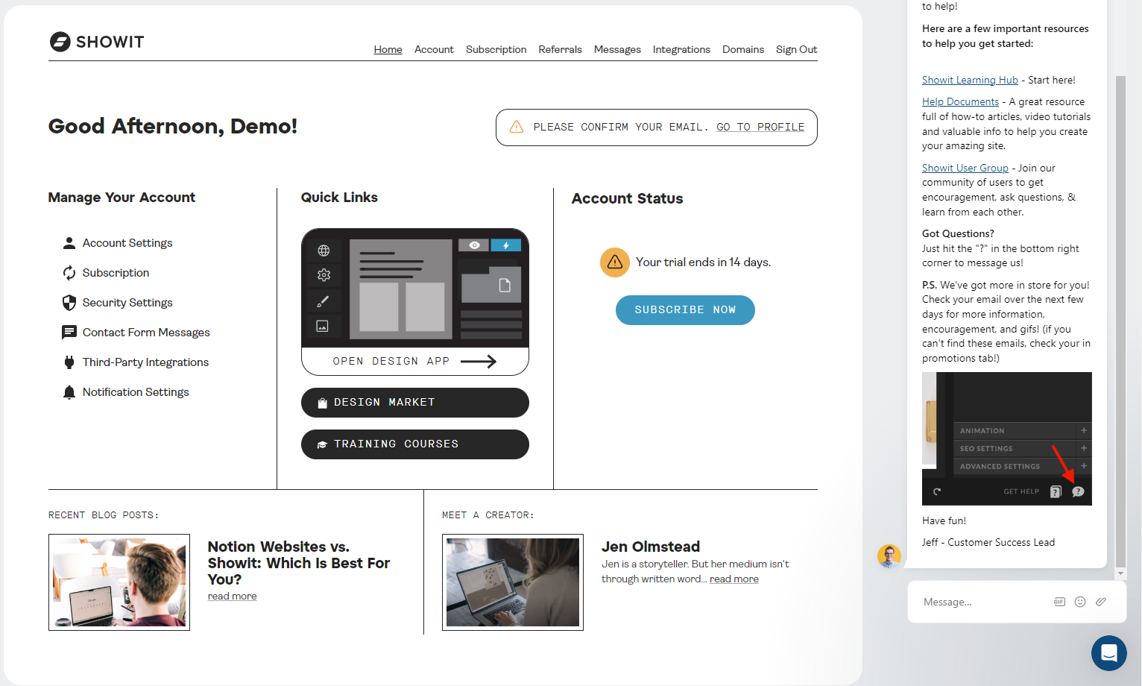Click read more for Jen Olmstead
This screenshot has height=686, width=1142.
[734, 579]
